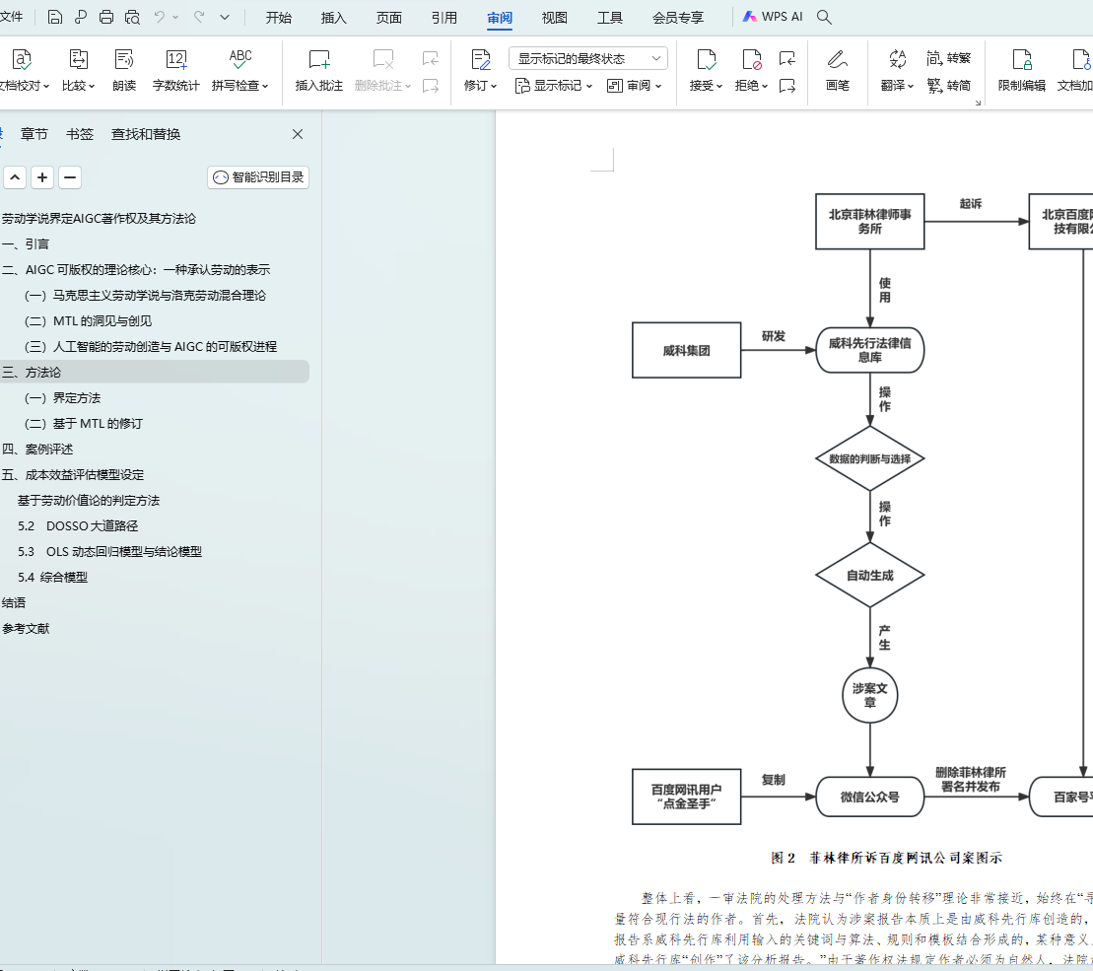Viewport: 1093px width, 971px height.
Task: Open the 开始 ribbon tab
Action: [x=278, y=18]
